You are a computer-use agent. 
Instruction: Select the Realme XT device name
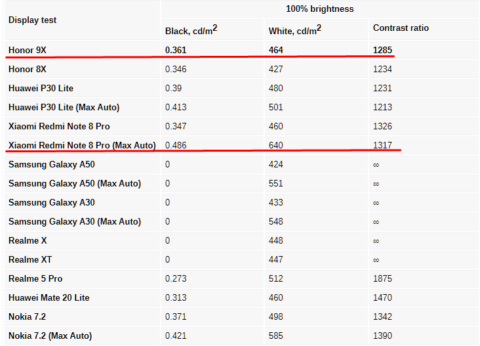[x=30, y=259]
